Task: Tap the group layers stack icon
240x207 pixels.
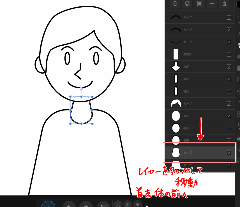Action: 187,4
